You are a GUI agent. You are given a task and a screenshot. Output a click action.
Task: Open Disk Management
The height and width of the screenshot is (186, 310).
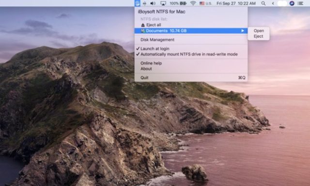157,40
